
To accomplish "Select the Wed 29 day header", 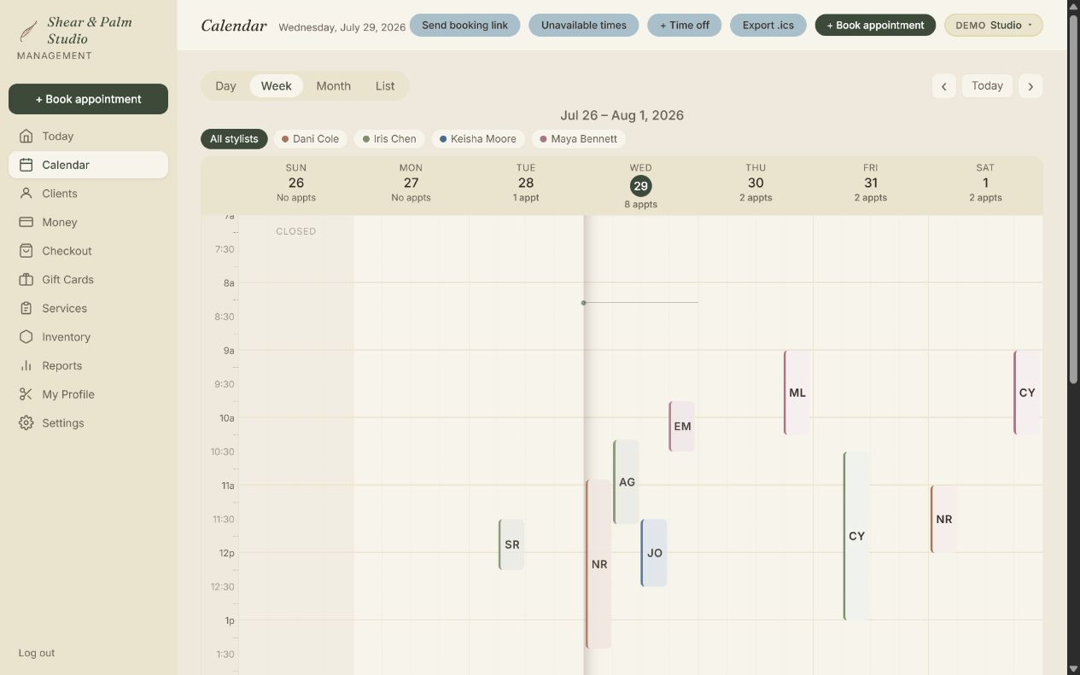I will [640, 186].
